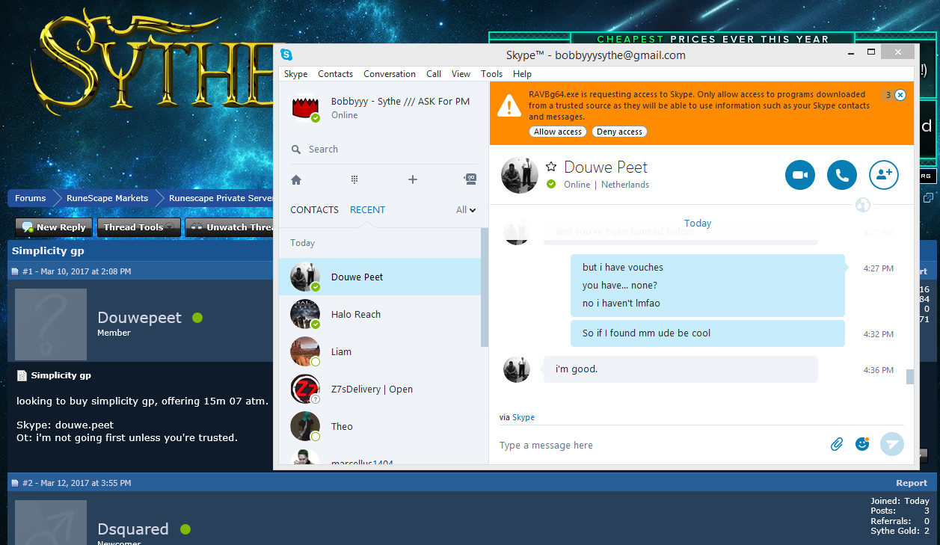Click New Reply button on forum
The height and width of the screenshot is (545, 940).
(55, 227)
